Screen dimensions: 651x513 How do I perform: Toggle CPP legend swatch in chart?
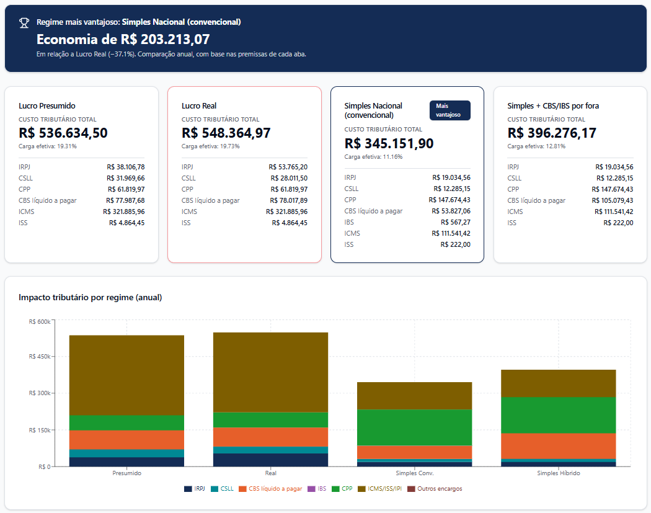pyautogui.click(x=335, y=489)
